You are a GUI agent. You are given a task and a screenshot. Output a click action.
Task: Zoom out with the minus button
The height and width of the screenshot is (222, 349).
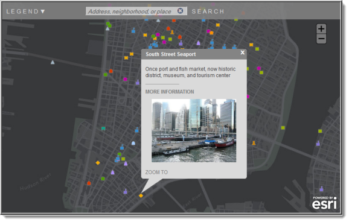tap(321, 39)
